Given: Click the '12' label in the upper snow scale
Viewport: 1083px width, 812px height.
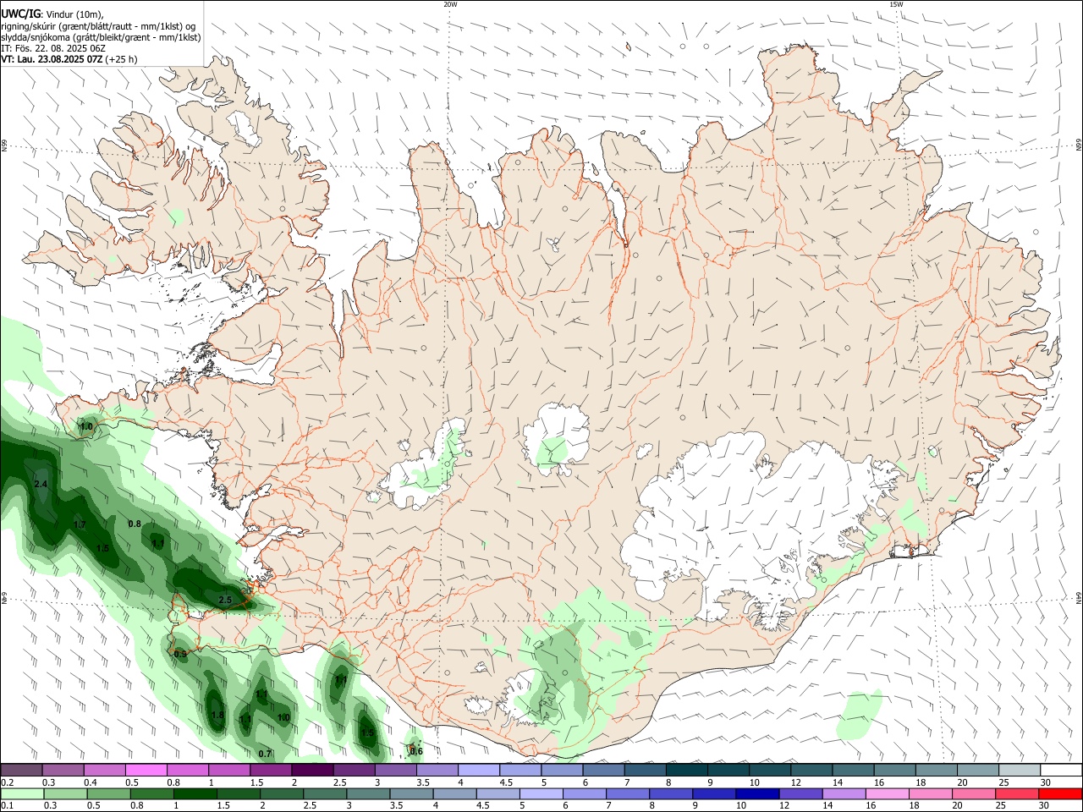Looking at the screenshot, I should (795, 782).
